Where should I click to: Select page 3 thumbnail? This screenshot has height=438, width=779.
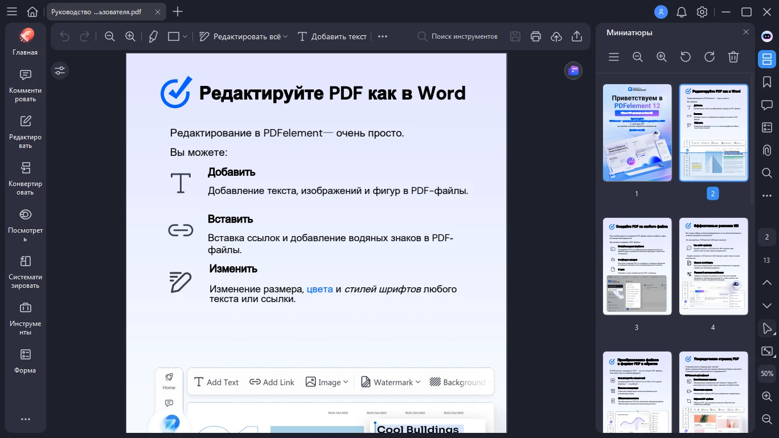tap(637, 266)
